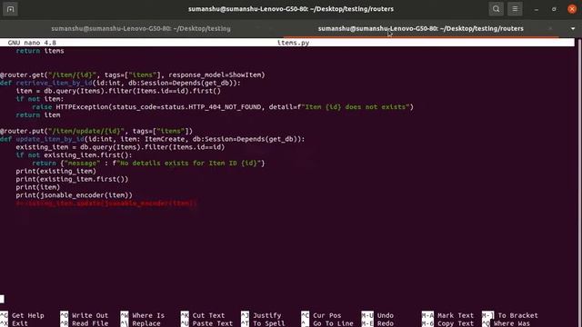Screen dimensions: 582x327
Task: Open the hamburger menu in title bar
Action: pyautogui.click(x=515, y=9)
